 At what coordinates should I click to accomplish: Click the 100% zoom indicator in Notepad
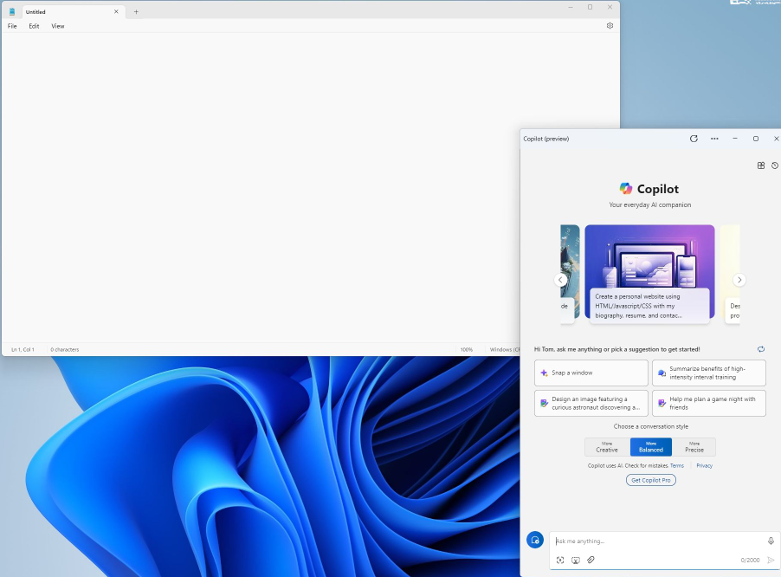tap(466, 349)
